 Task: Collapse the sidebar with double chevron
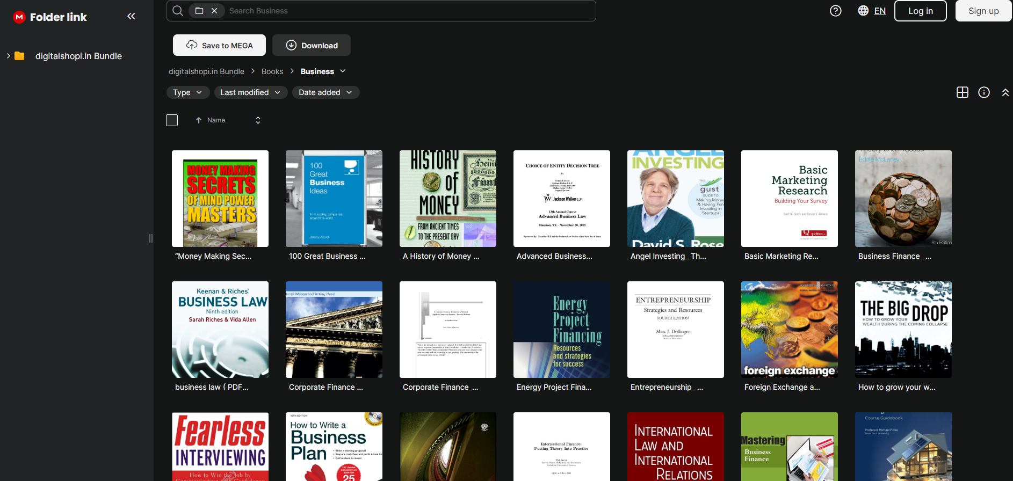[x=131, y=16]
